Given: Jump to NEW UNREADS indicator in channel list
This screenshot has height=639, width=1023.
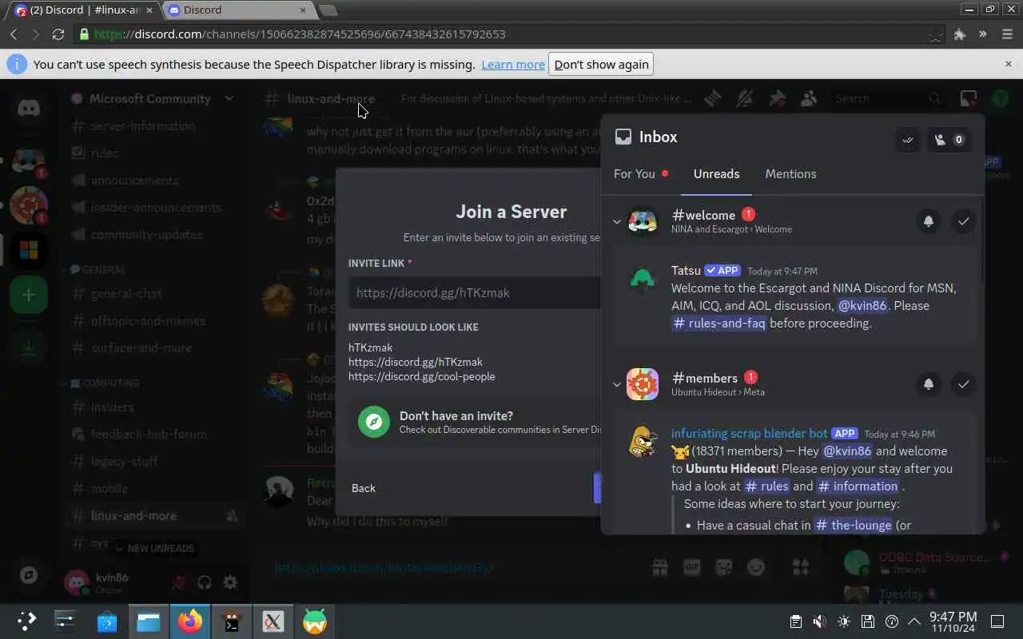Looking at the screenshot, I should tap(155, 548).
